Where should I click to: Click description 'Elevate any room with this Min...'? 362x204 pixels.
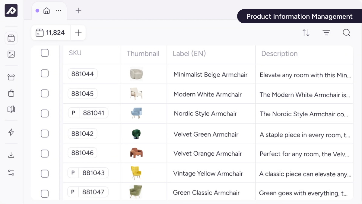(x=305, y=75)
